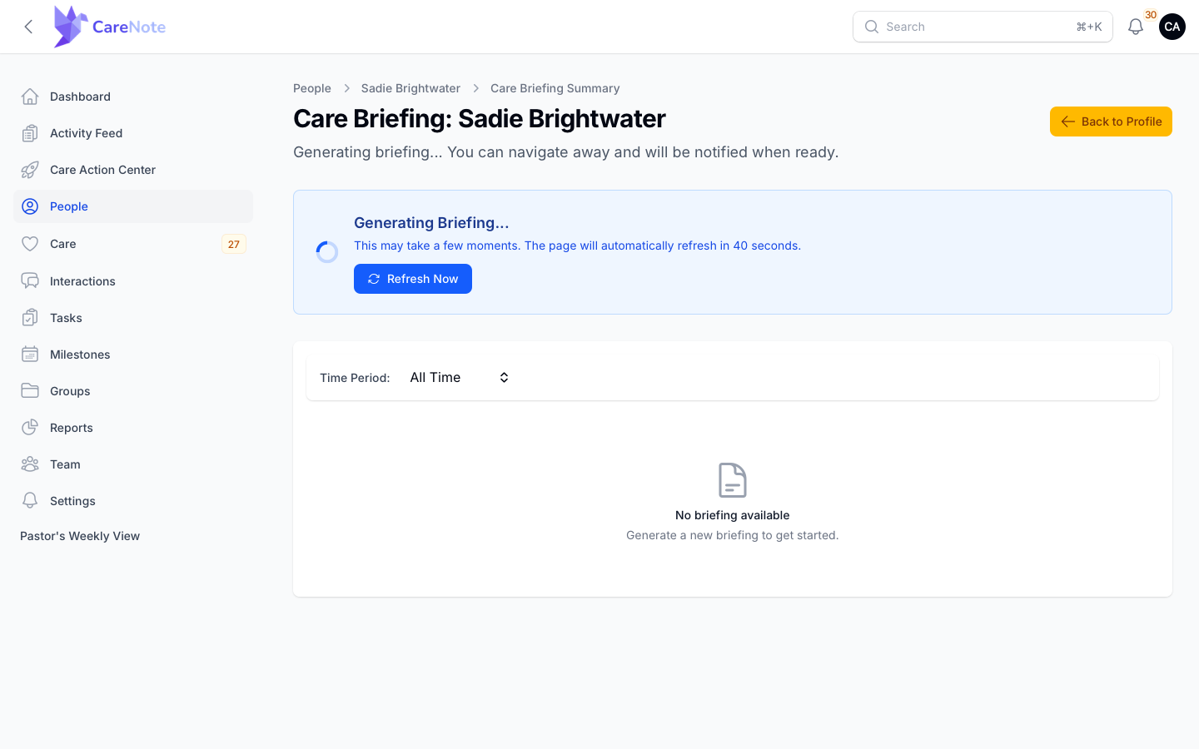The height and width of the screenshot is (749, 1199).
Task: Click the ⌘+K shortcut hint
Action: (1089, 27)
